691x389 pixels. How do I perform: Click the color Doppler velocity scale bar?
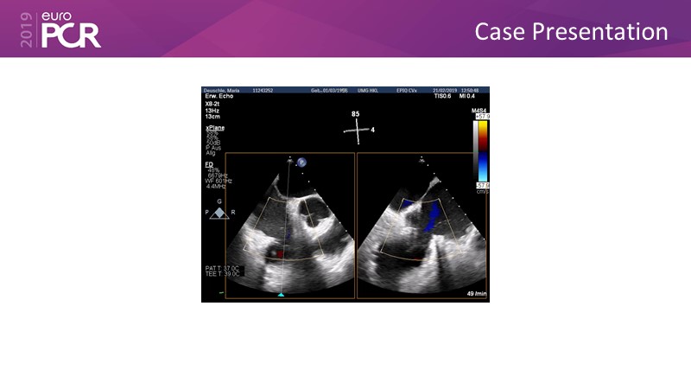pyautogui.click(x=483, y=150)
